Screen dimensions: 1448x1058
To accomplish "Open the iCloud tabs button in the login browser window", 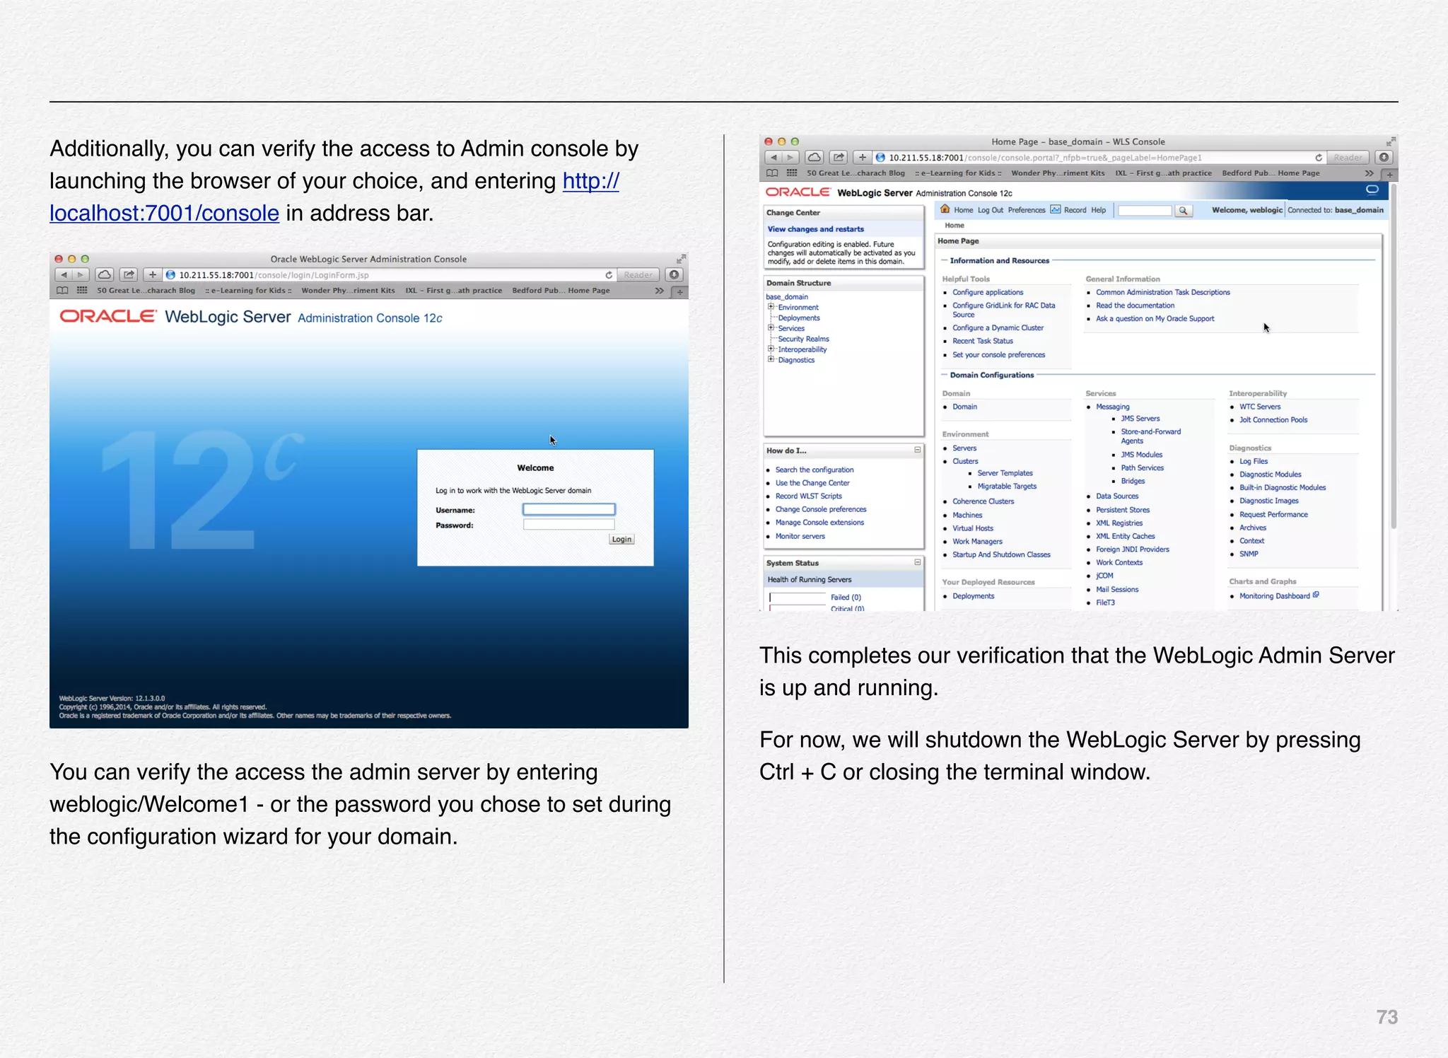I will [x=105, y=274].
